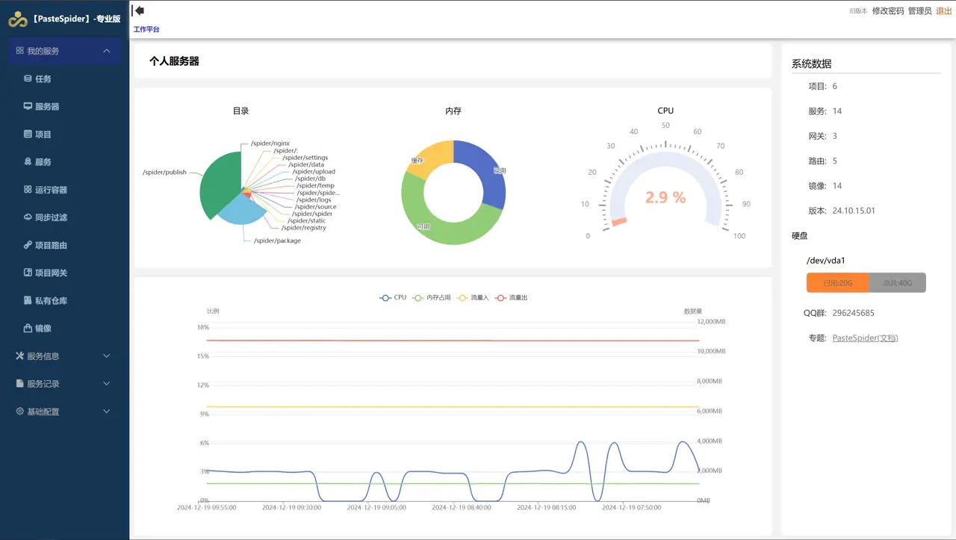Click the 服务记录 file icon
This screenshot has width=956, height=540.
19,384
